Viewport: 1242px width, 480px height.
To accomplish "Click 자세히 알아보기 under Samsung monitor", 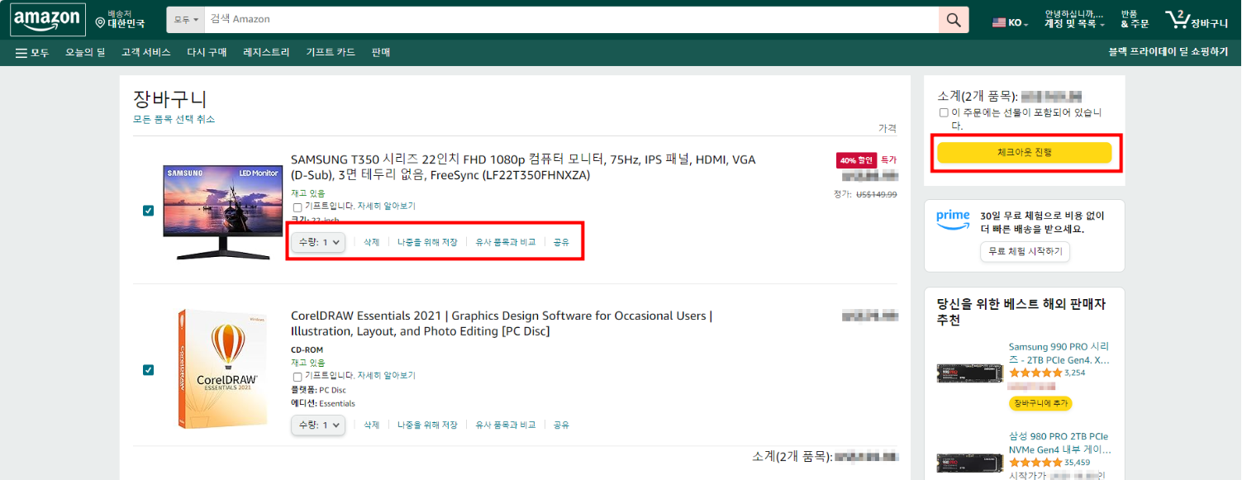I will tap(387, 207).
